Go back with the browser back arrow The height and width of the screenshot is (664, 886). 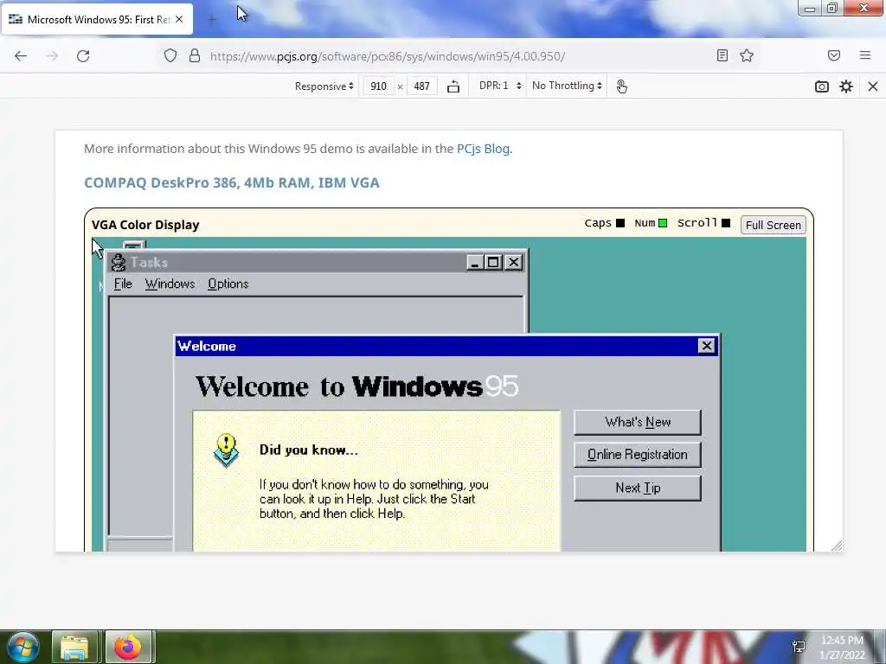coord(21,56)
